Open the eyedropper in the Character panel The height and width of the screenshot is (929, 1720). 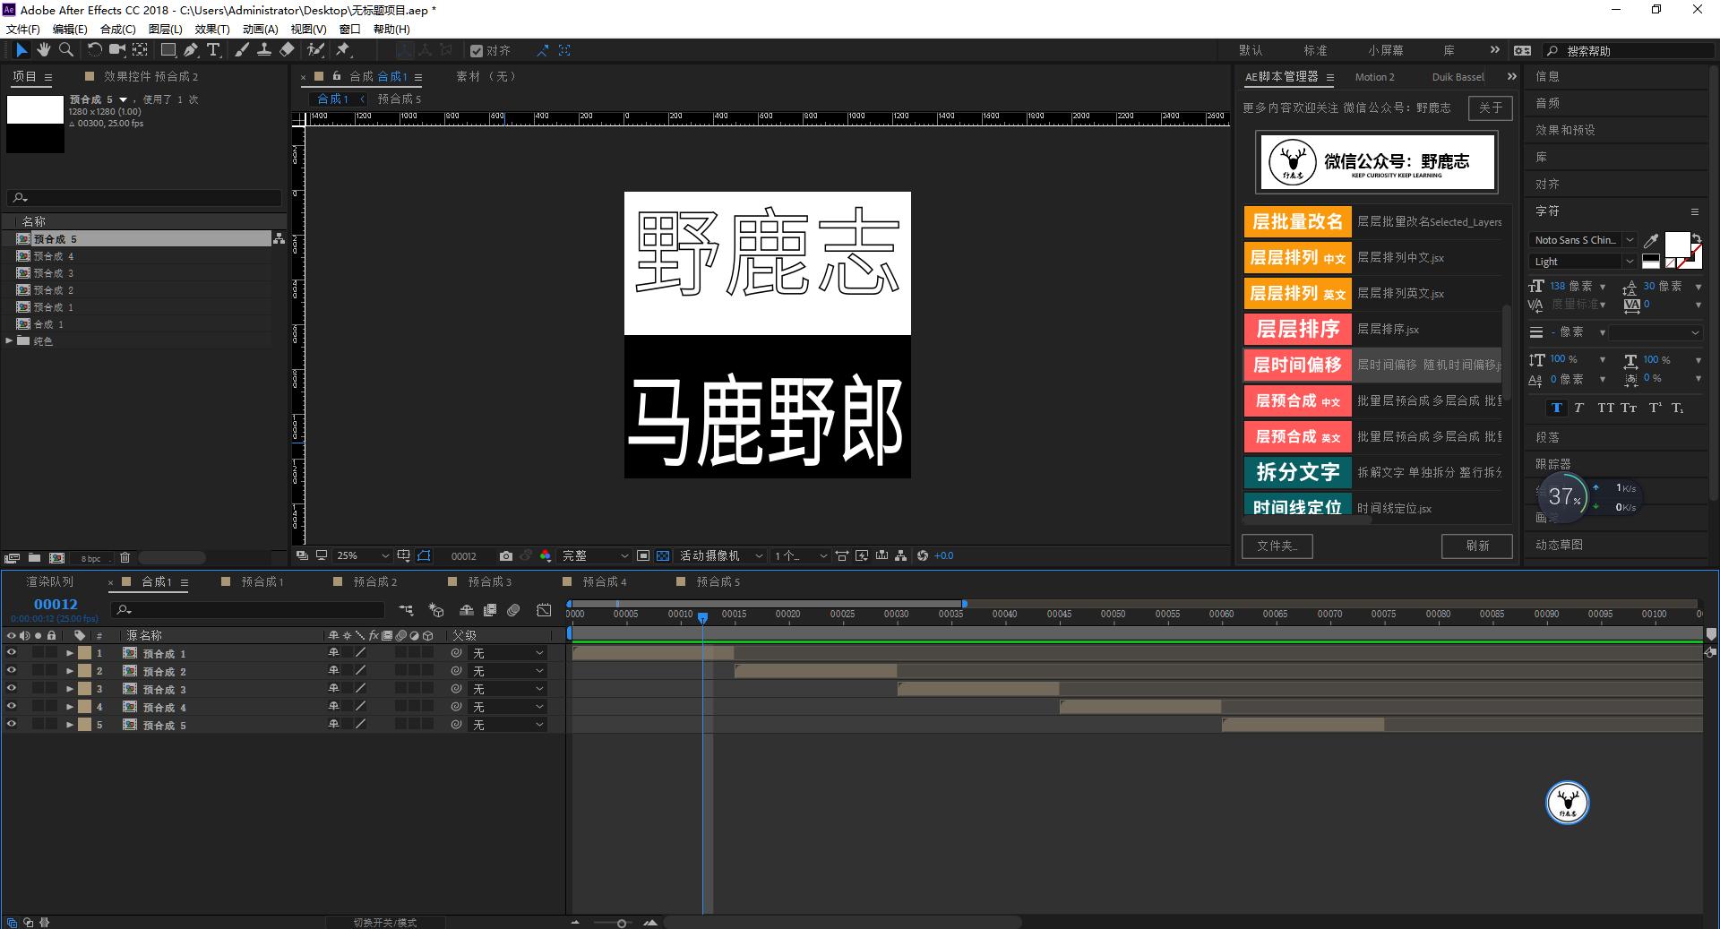(x=1653, y=239)
